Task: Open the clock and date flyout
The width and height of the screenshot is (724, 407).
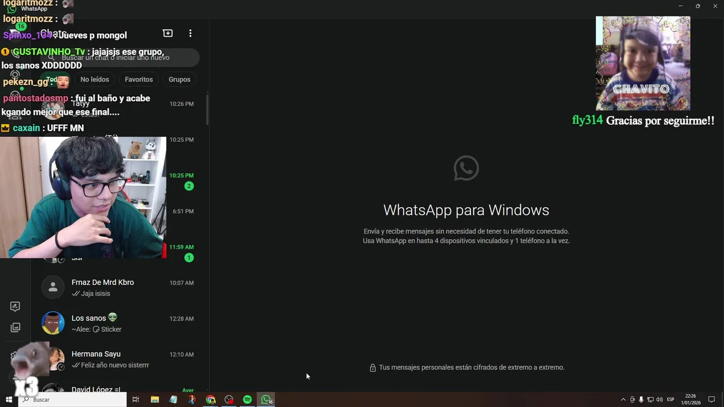Action: (x=691, y=400)
